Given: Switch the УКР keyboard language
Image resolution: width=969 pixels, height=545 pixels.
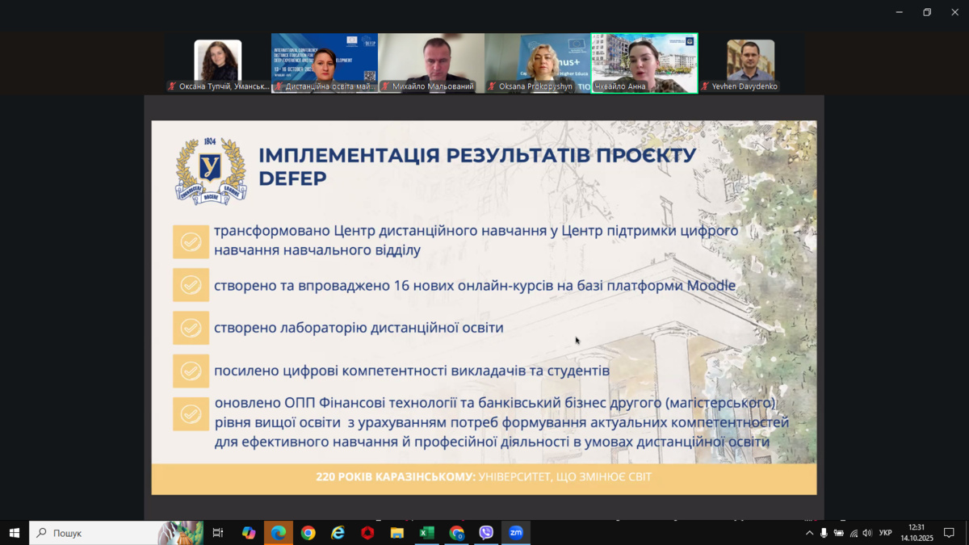Looking at the screenshot, I should click(x=885, y=533).
